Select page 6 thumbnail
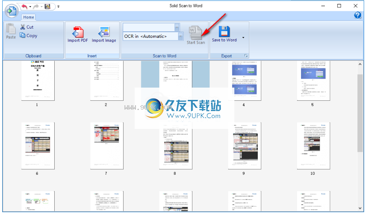 pos(38,146)
